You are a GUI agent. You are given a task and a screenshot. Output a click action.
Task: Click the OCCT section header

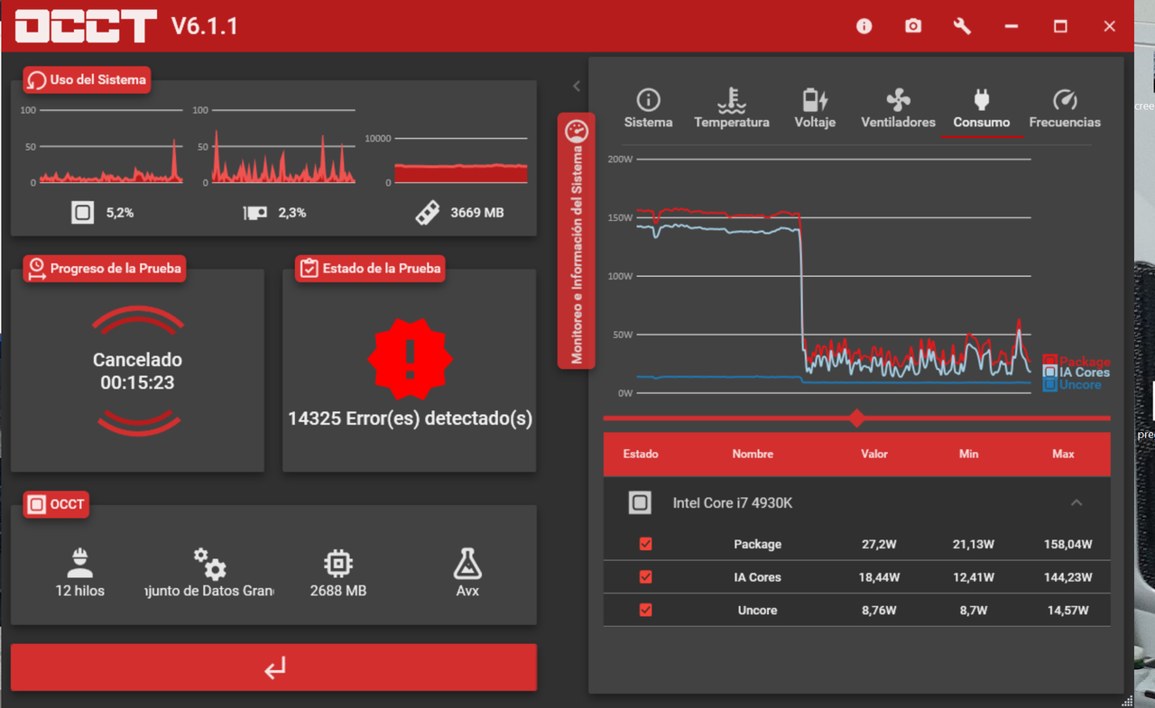point(56,504)
